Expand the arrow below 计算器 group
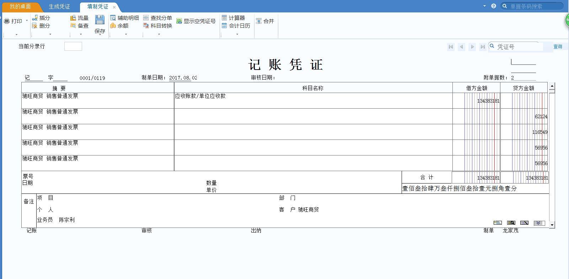 [237, 34]
